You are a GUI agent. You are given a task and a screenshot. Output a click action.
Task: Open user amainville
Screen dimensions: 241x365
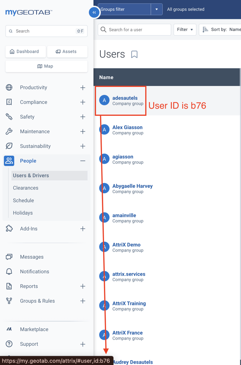(x=124, y=215)
